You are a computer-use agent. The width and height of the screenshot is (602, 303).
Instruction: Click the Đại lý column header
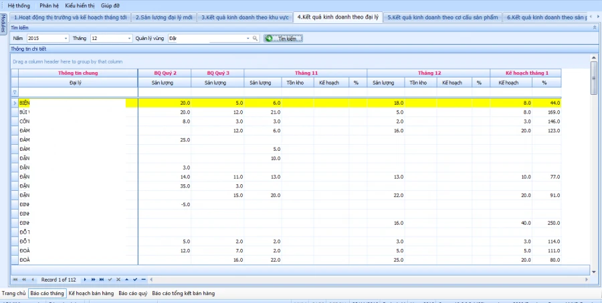click(78, 82)
